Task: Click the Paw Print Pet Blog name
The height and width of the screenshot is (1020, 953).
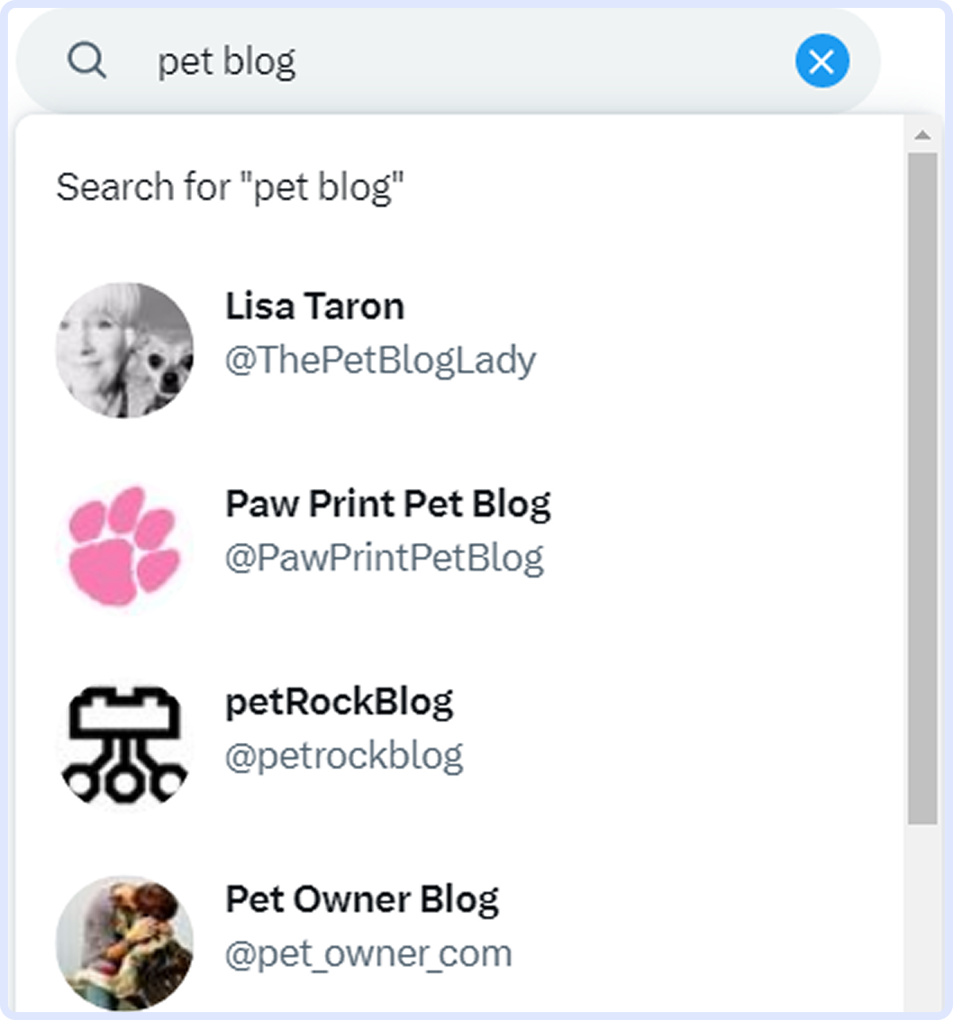Action: click(x=388, y=502)
